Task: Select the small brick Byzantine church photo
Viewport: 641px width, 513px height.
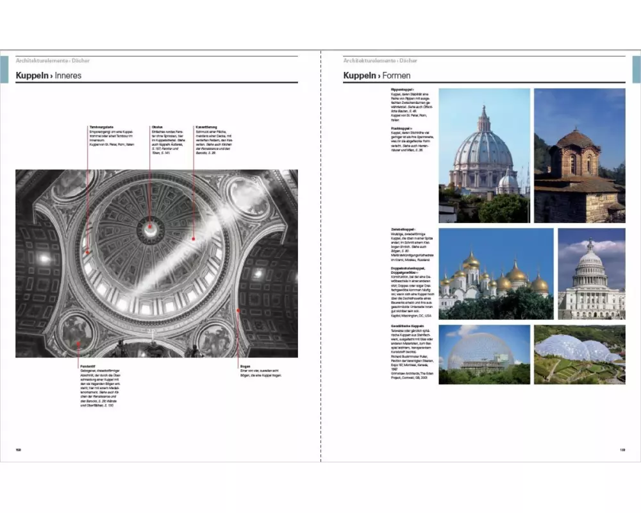Action: coord(579,155)
